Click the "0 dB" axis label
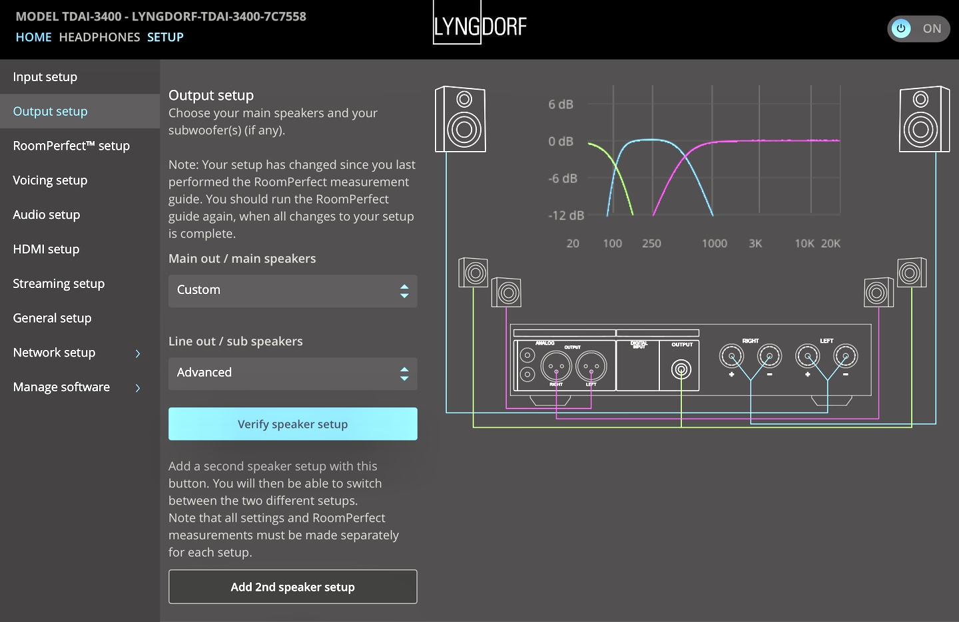959x622 pixels. (x=561, y=142)
